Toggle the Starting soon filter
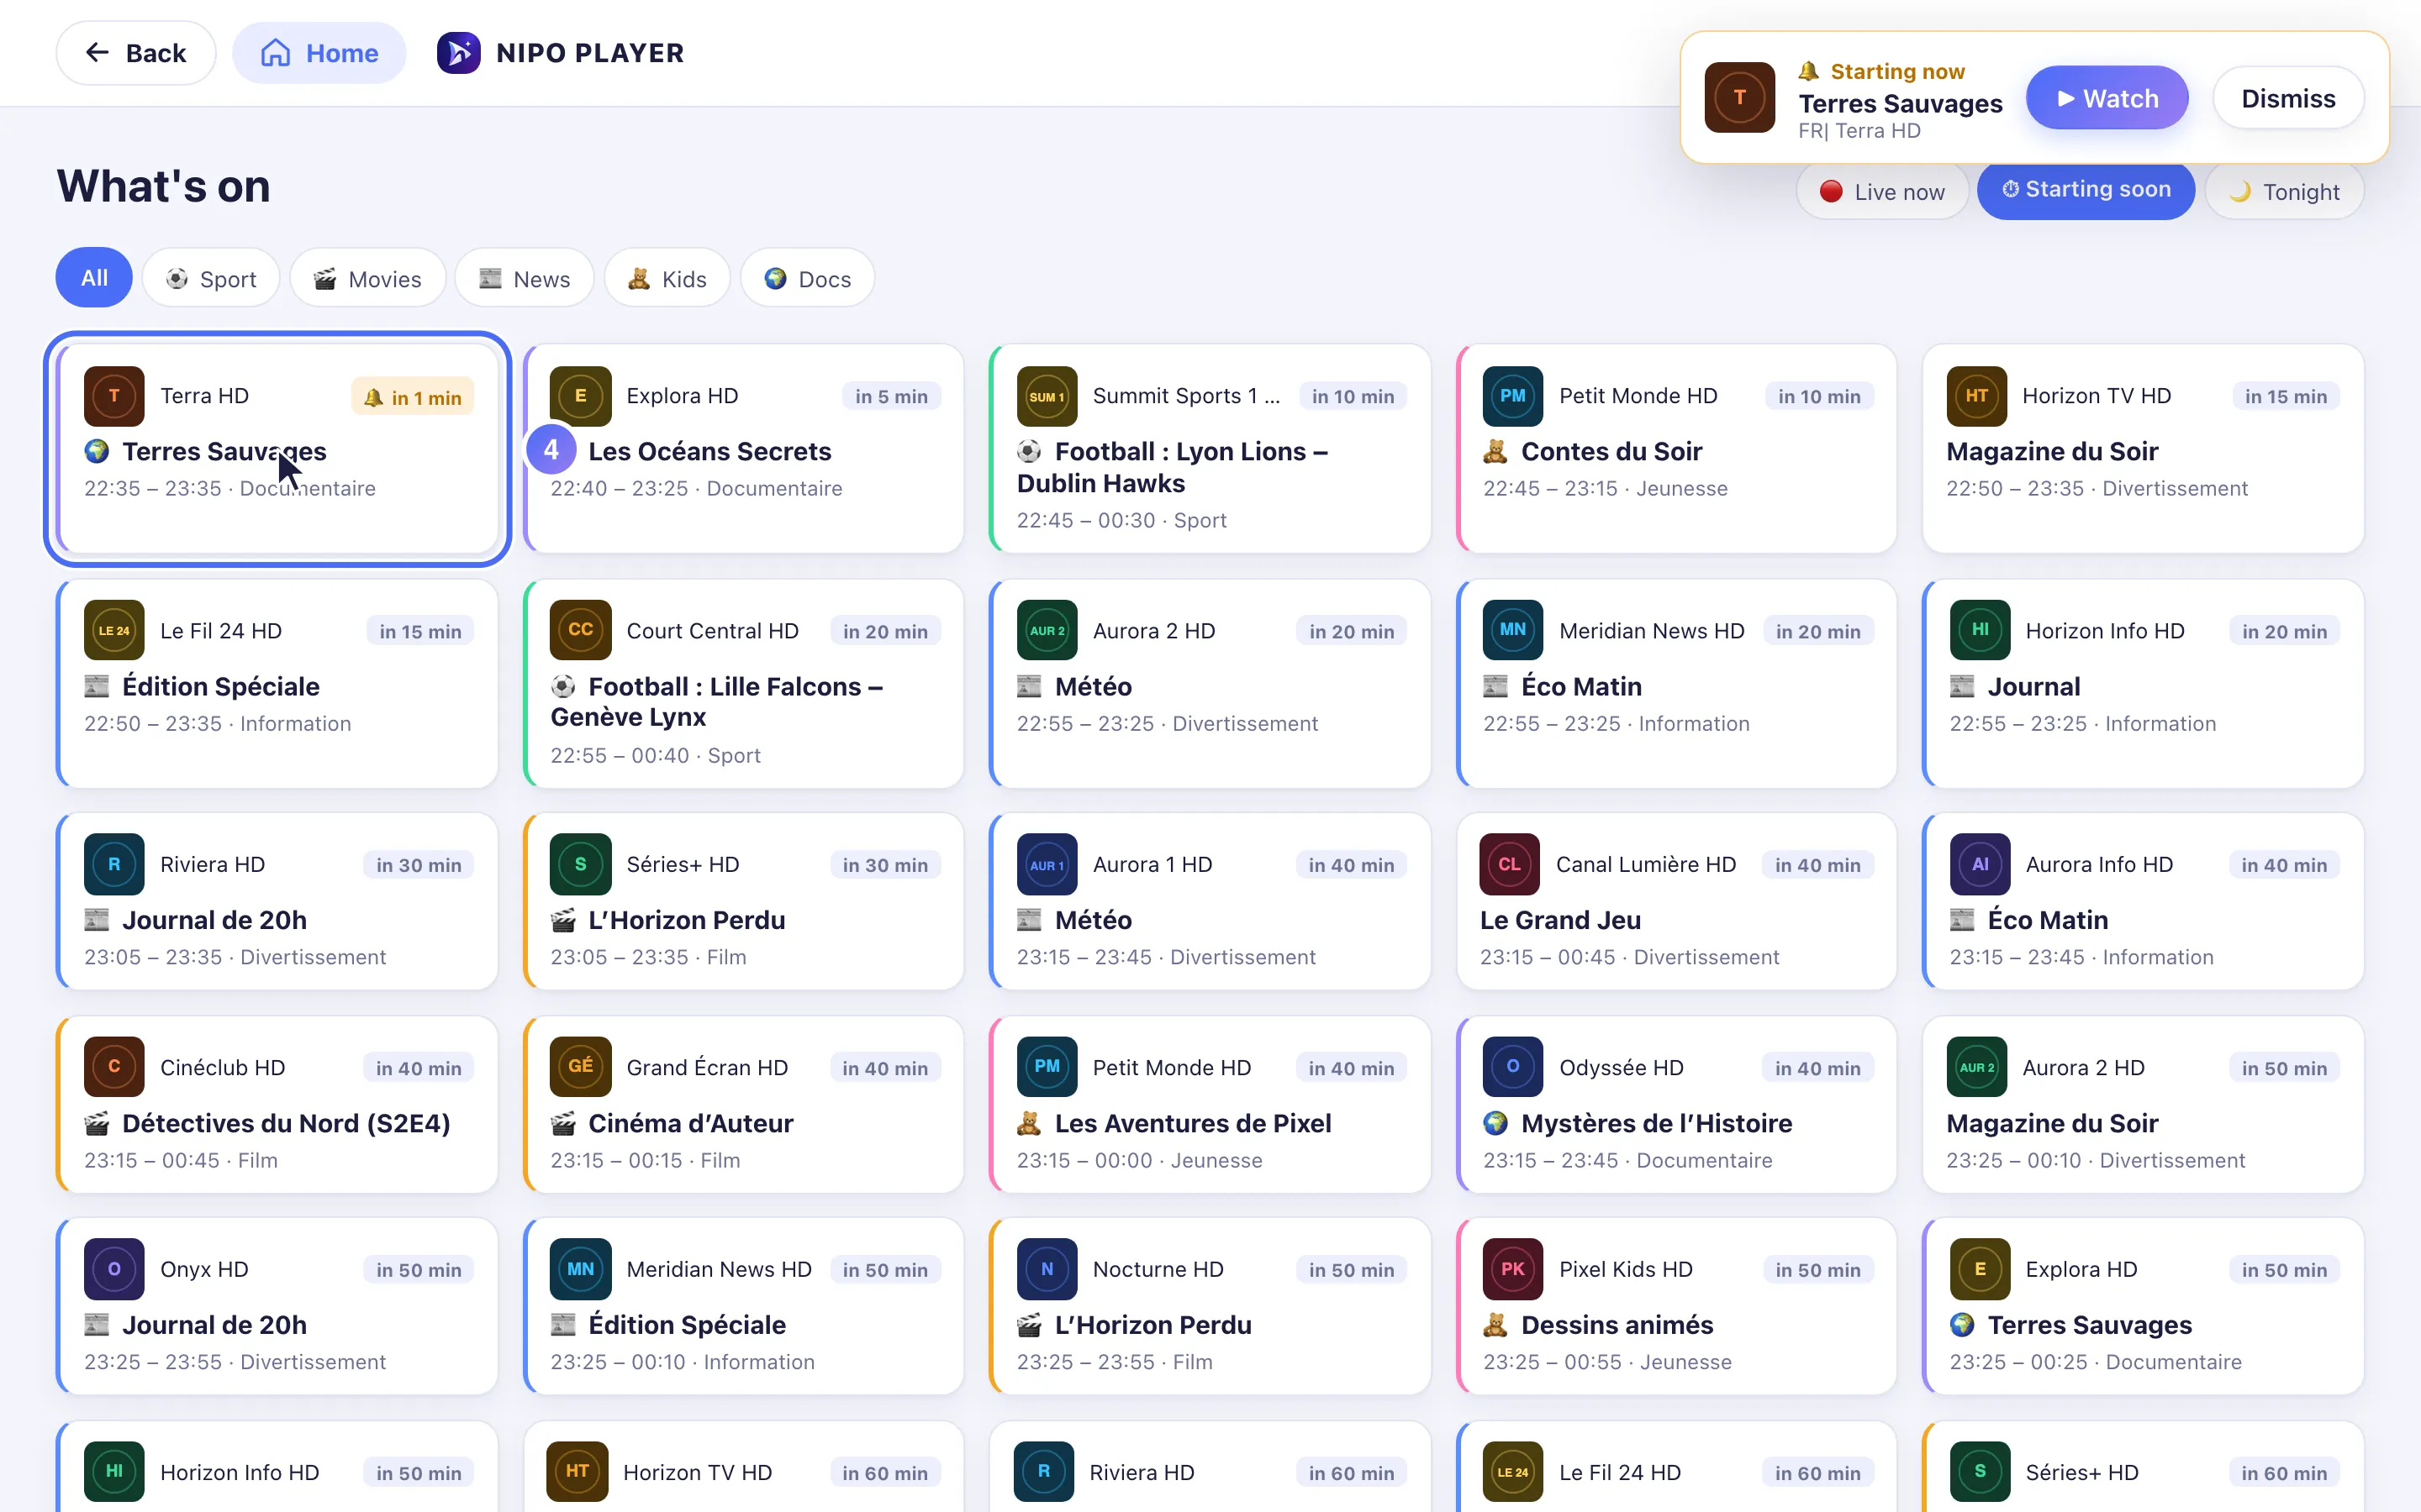Screen dimensions: 2421x1512 click(2086, 189)
